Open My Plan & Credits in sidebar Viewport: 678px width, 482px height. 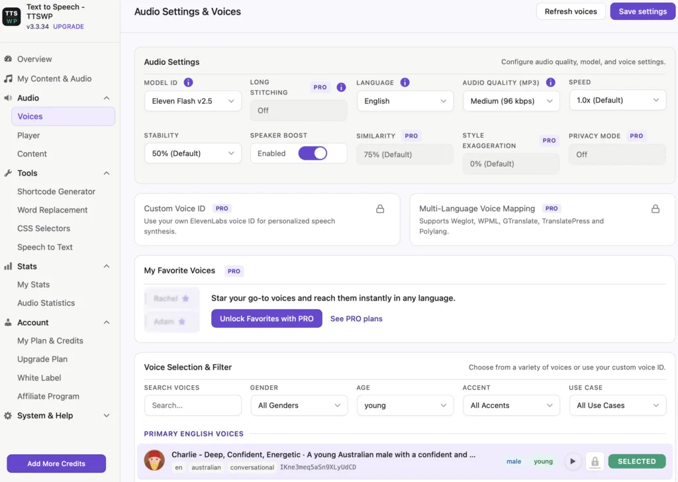click(x=50, y=340)
